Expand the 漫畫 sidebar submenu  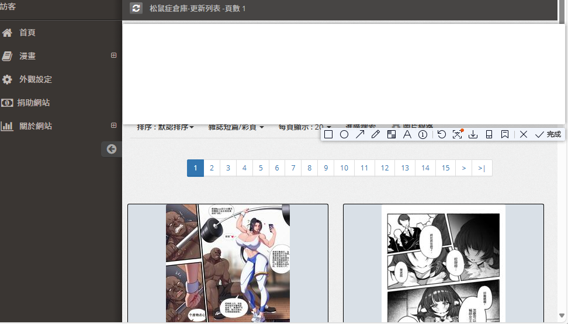tap(114, 55)
